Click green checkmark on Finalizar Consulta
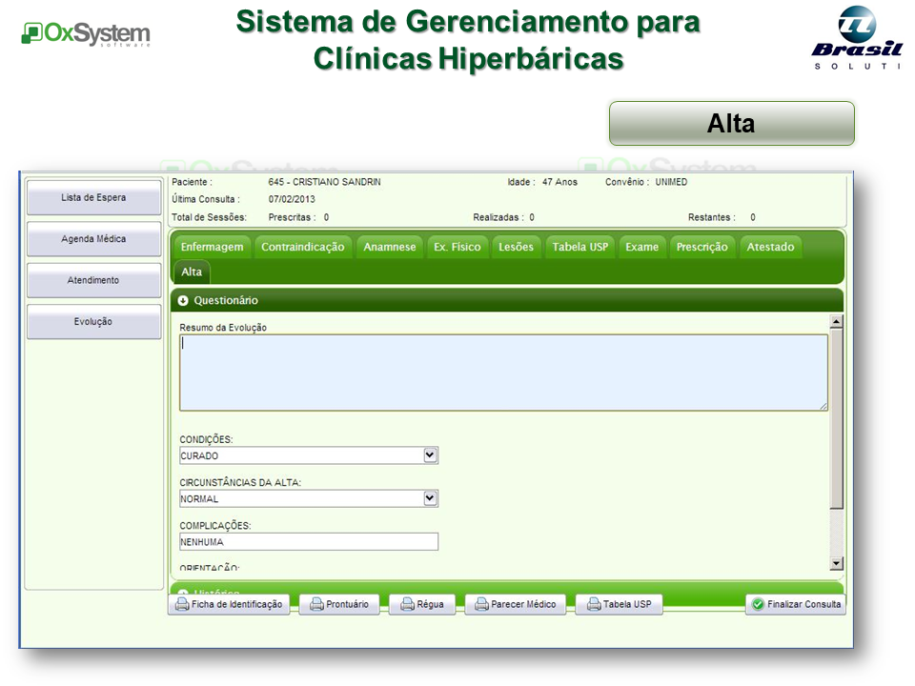This screenshot has height=686, width=915. 758,604
